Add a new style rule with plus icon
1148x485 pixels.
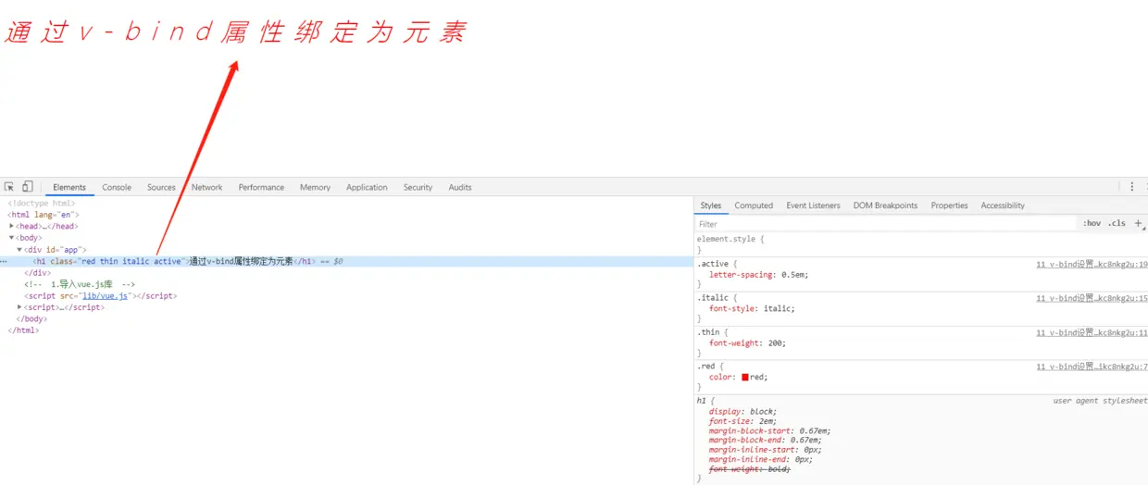(x=1139, y=223)
